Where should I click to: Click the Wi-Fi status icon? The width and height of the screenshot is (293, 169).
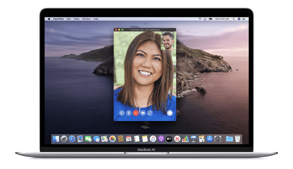(x=200, y=19)
